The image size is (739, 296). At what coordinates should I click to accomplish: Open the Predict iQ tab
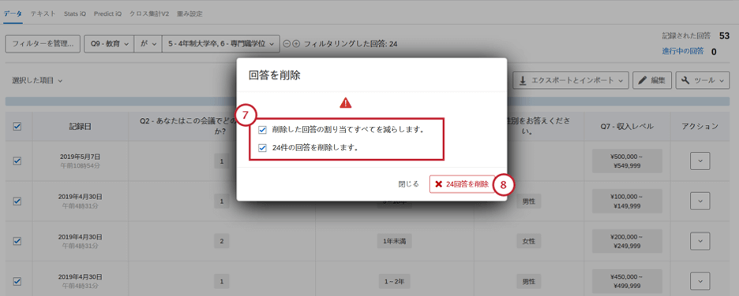[107, 13]
